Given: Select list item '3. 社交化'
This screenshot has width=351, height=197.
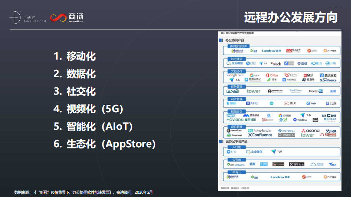Looking at the screenshot, I should click(75, 91).
